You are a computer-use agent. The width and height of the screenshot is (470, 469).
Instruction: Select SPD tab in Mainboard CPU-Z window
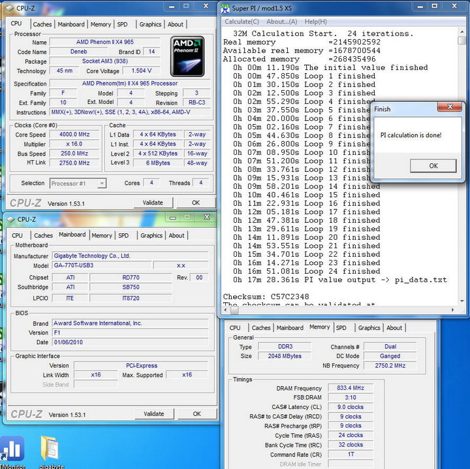click(123, 235)
